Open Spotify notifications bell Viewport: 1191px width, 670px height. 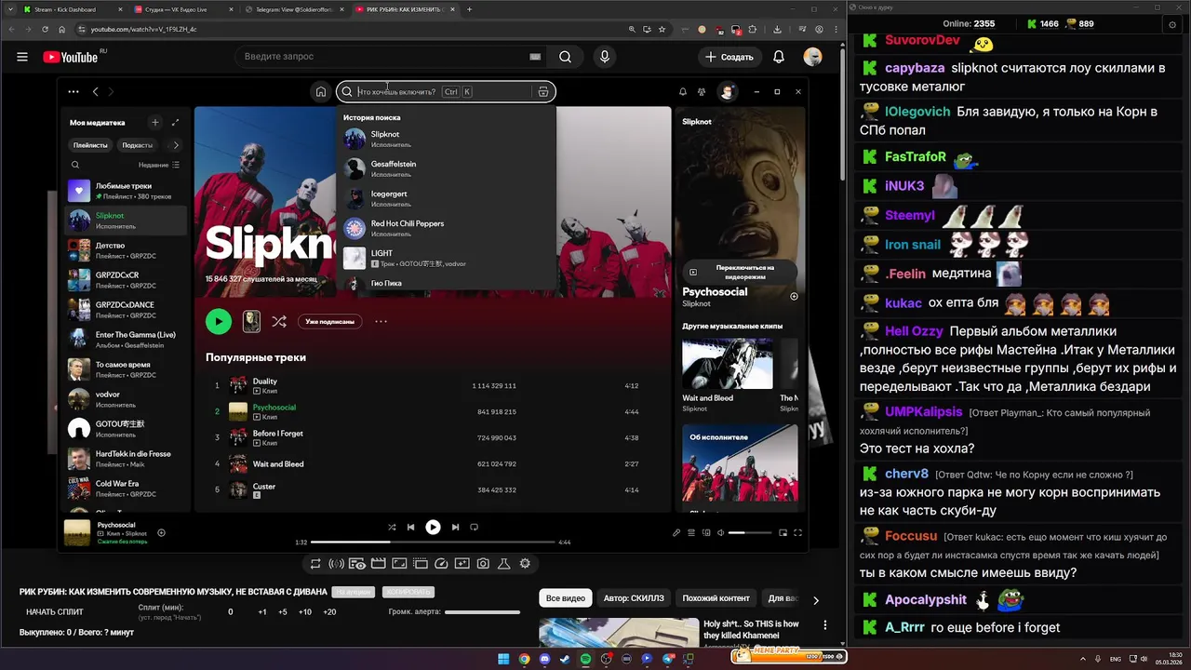682,92
